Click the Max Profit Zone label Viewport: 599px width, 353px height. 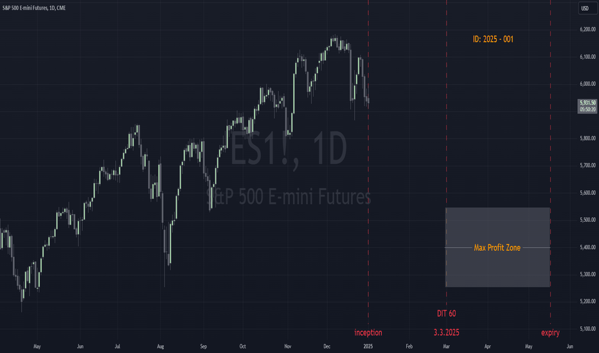(497, 248)
